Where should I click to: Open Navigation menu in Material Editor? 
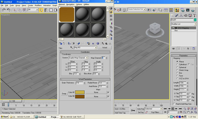click(70, 4)
